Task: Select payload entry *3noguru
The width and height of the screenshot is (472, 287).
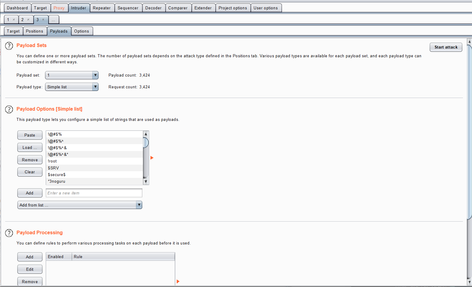Action: tap(94, 181)
